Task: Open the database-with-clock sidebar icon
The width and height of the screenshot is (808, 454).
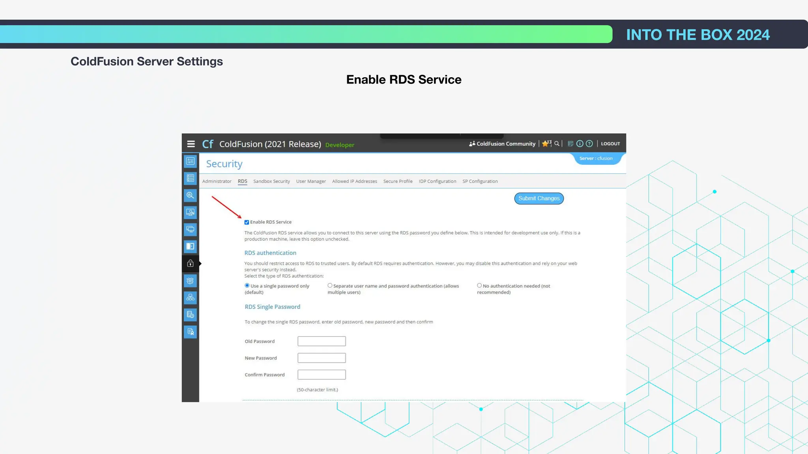Action: click(190, 314)
